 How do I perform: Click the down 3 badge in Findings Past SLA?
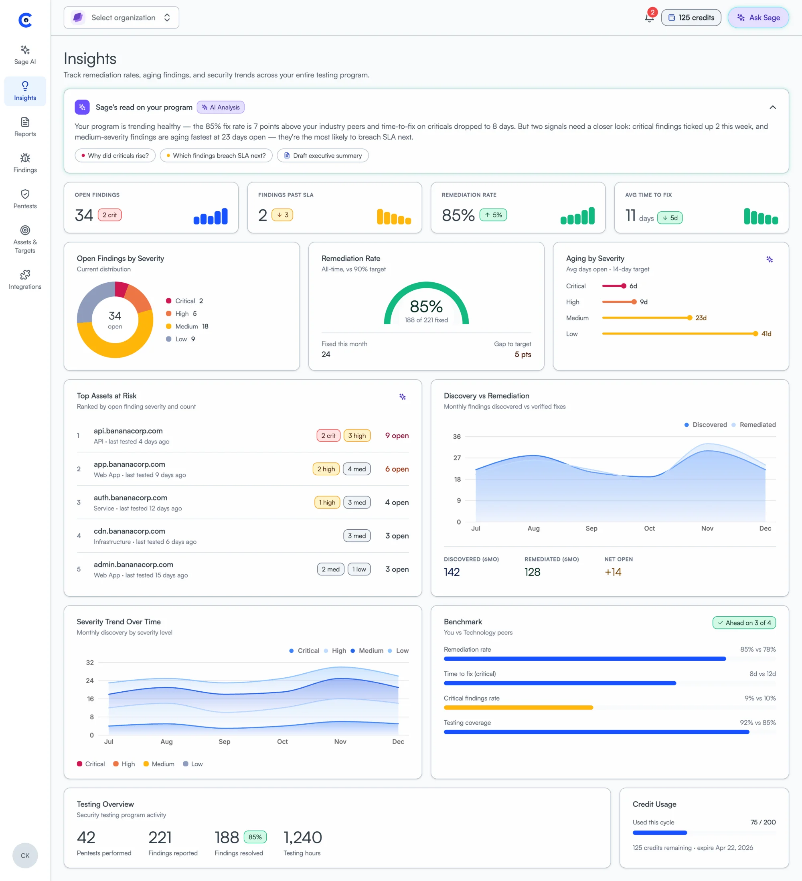[x=282, y=215]
